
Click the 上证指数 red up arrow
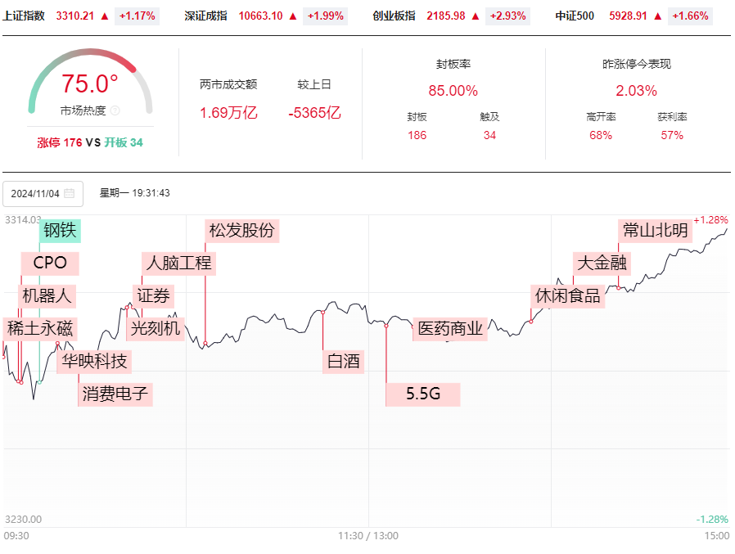[x=105, y=16]
